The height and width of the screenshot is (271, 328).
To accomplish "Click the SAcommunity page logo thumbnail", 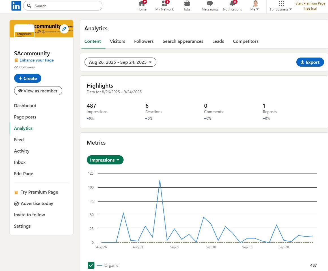I will tap(24, 31).
